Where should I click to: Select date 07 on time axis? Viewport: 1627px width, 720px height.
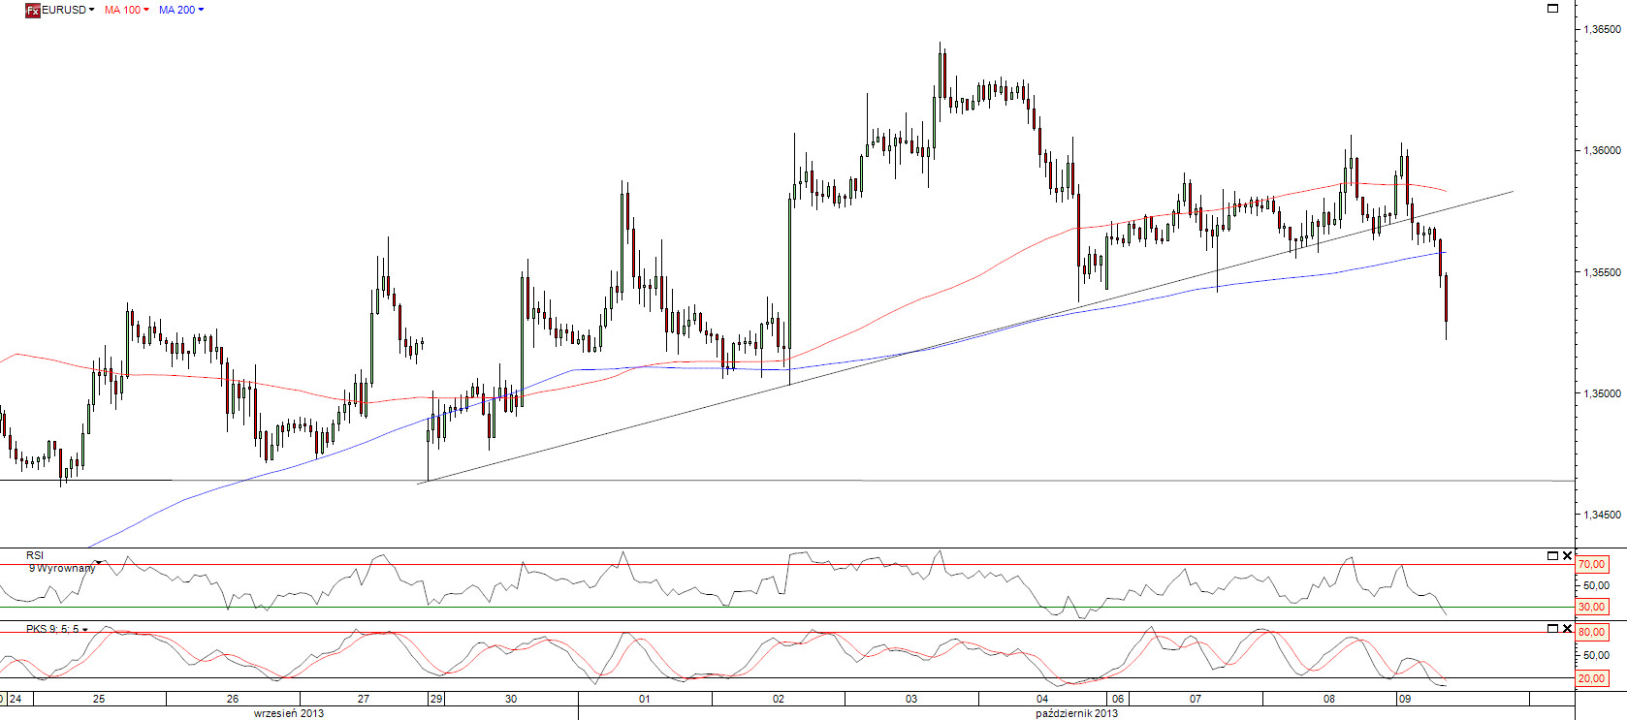[1196, 699]
